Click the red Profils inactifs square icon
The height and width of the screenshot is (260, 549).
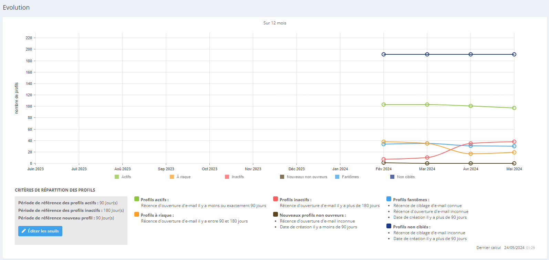click(x=276, y=199)
